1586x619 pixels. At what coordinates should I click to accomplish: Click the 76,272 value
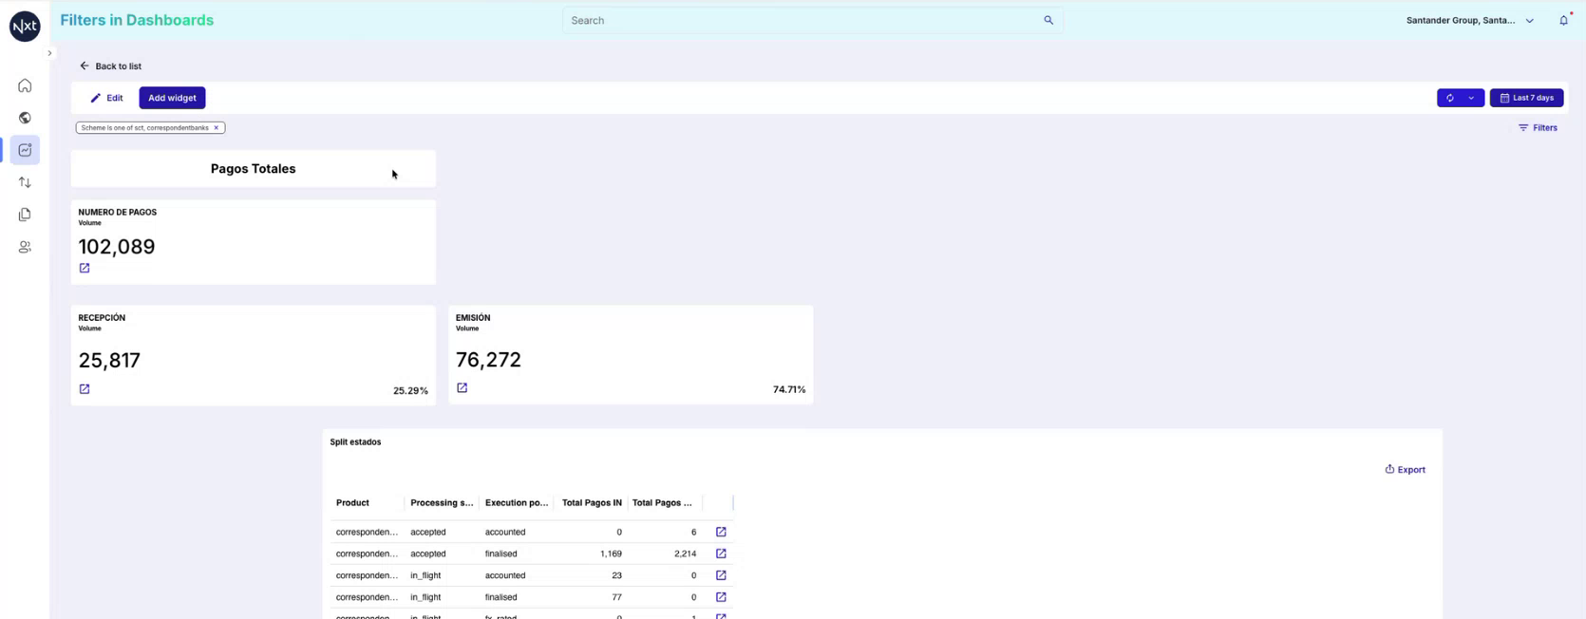488,360
